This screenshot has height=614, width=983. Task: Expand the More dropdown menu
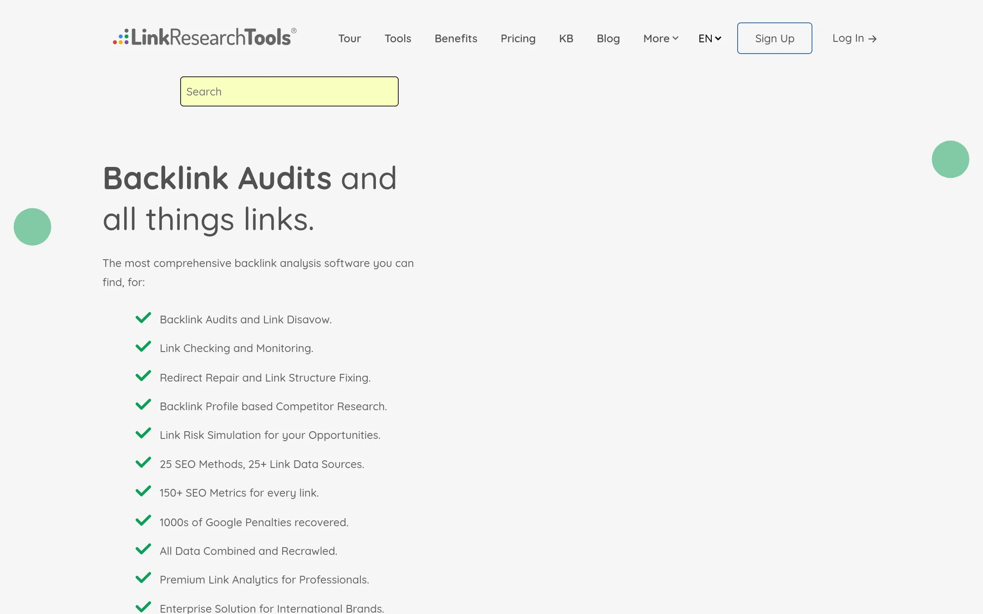[661, 39]
